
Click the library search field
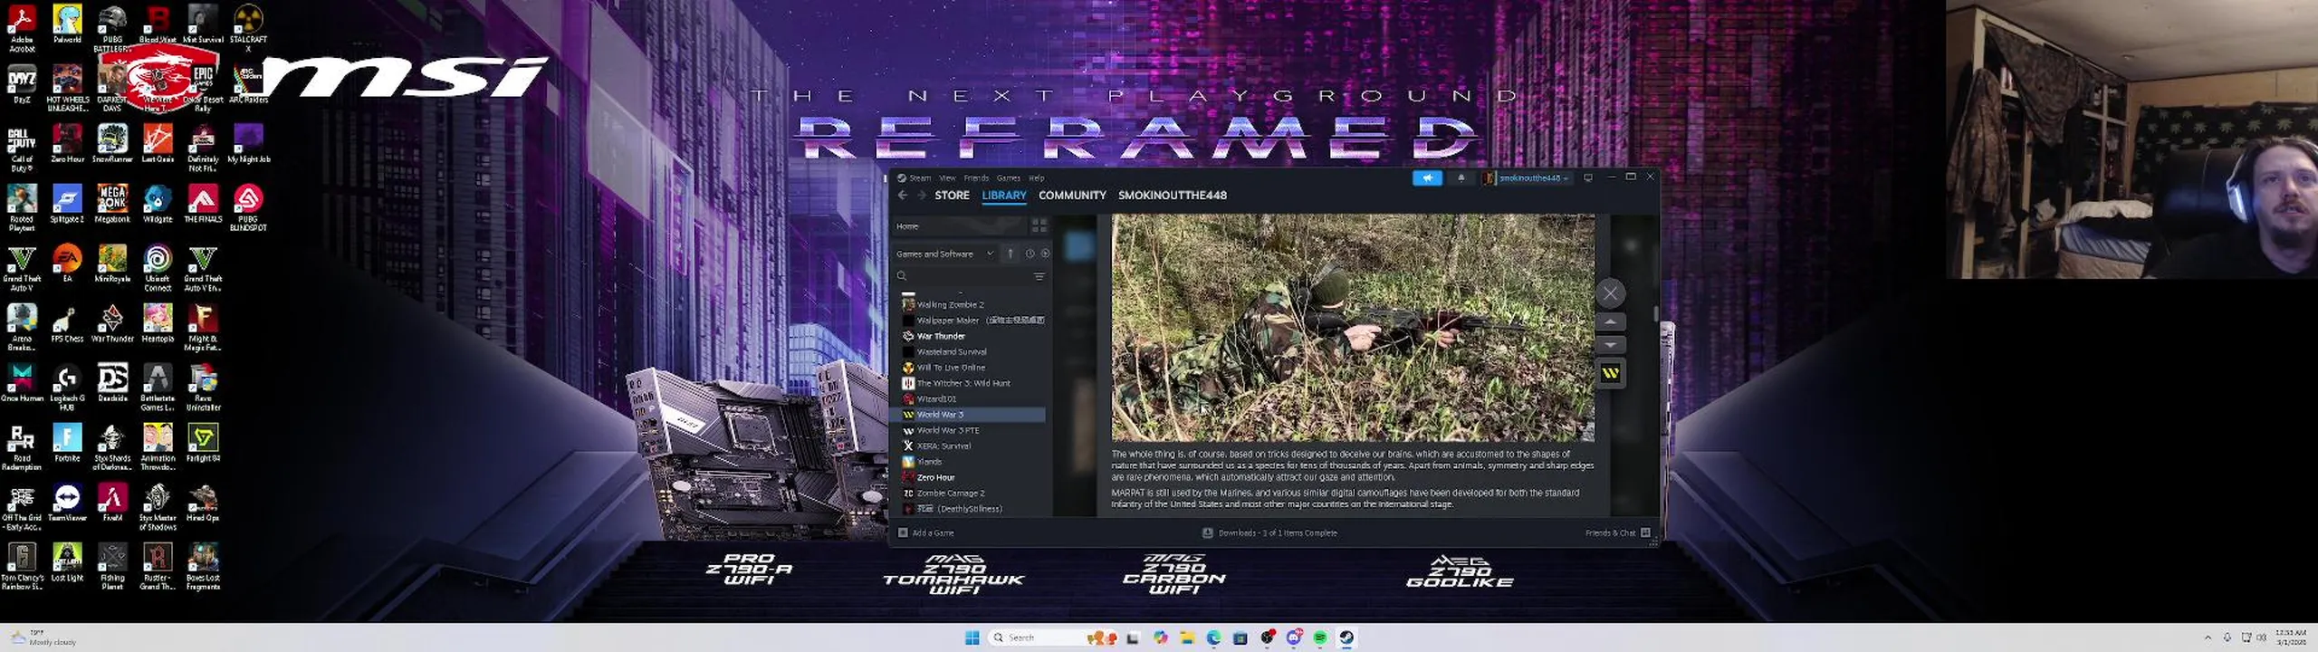pos(962,276)
